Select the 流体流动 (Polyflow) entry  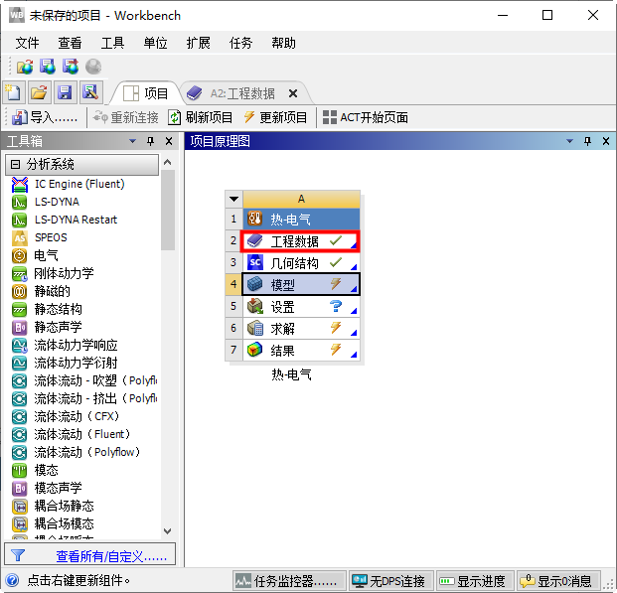pos(76,452)
